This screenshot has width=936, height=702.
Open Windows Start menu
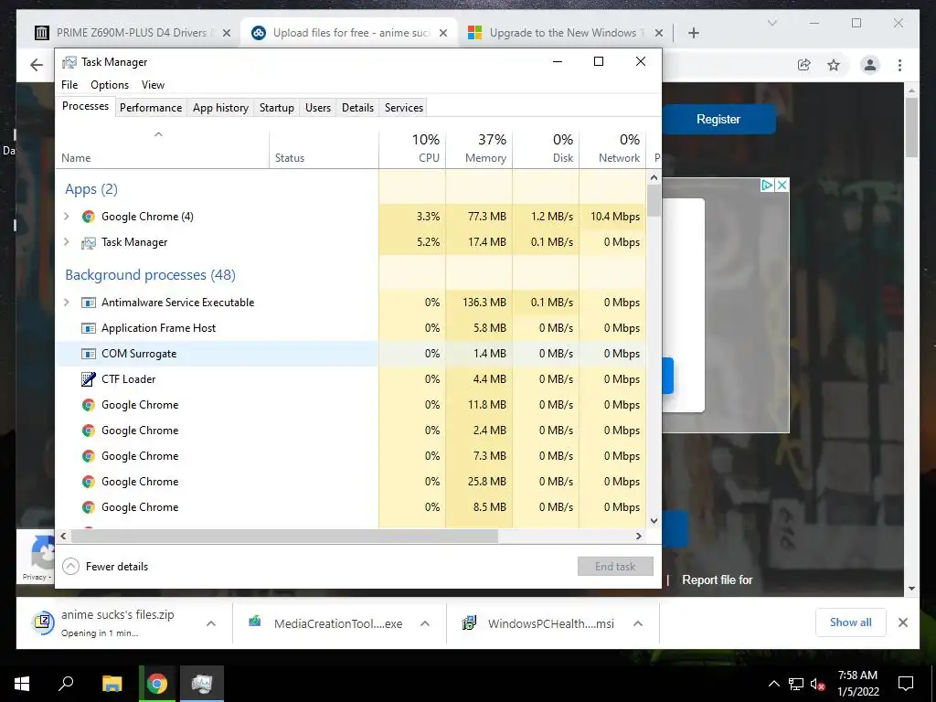tap(22, 684)
